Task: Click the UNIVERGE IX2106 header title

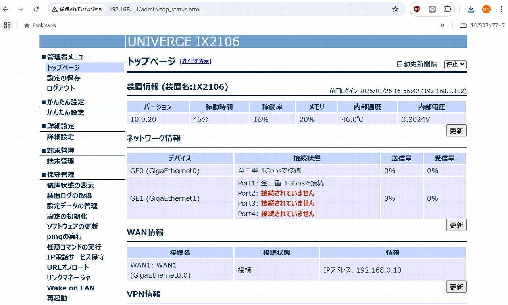Action: pos(184,42)
